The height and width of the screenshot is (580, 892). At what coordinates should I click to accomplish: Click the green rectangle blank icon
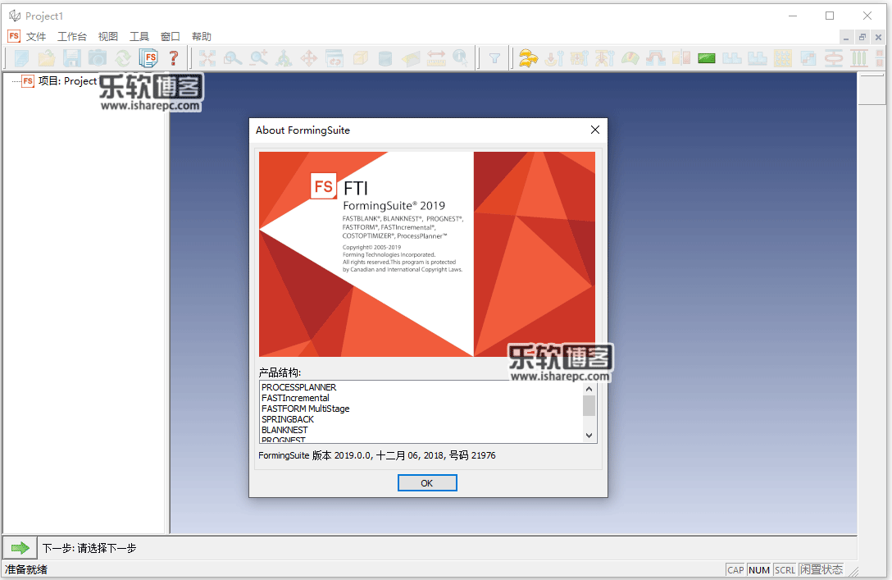pos(707,57)
